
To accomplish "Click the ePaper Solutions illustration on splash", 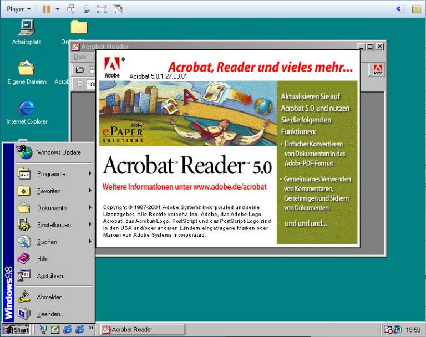I will point(187,113).
